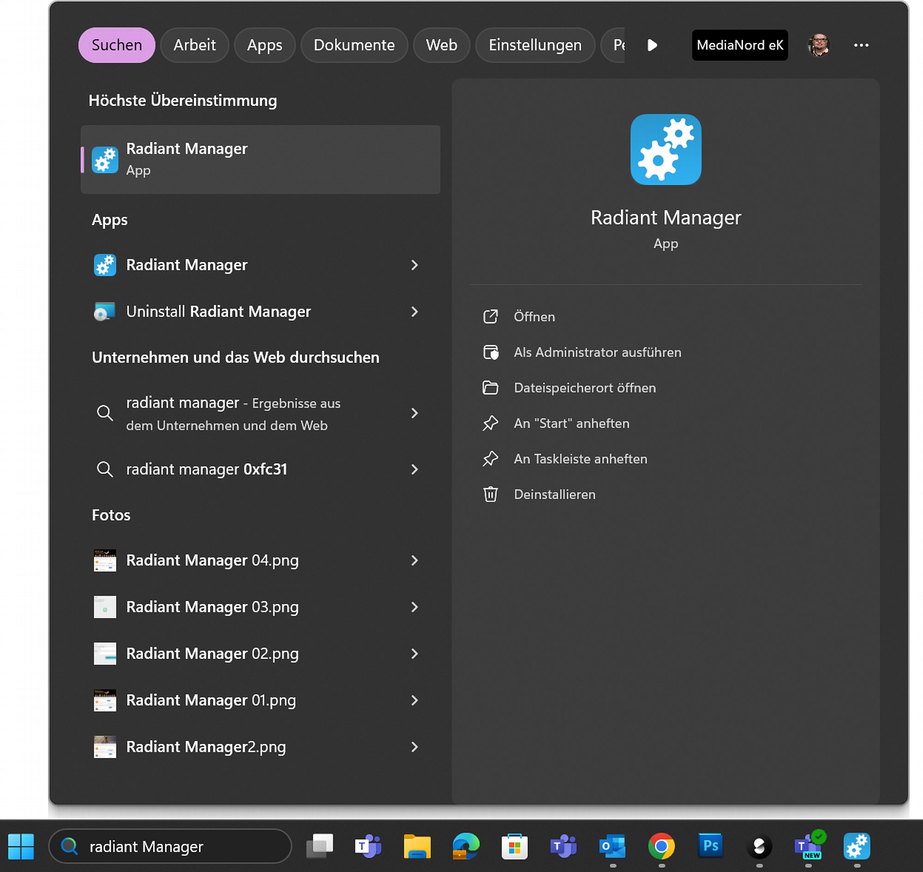Click the search magnifier in the taskbar
Image resolution: width=923 pixels, height=872 pixels.
pos(69,846)
